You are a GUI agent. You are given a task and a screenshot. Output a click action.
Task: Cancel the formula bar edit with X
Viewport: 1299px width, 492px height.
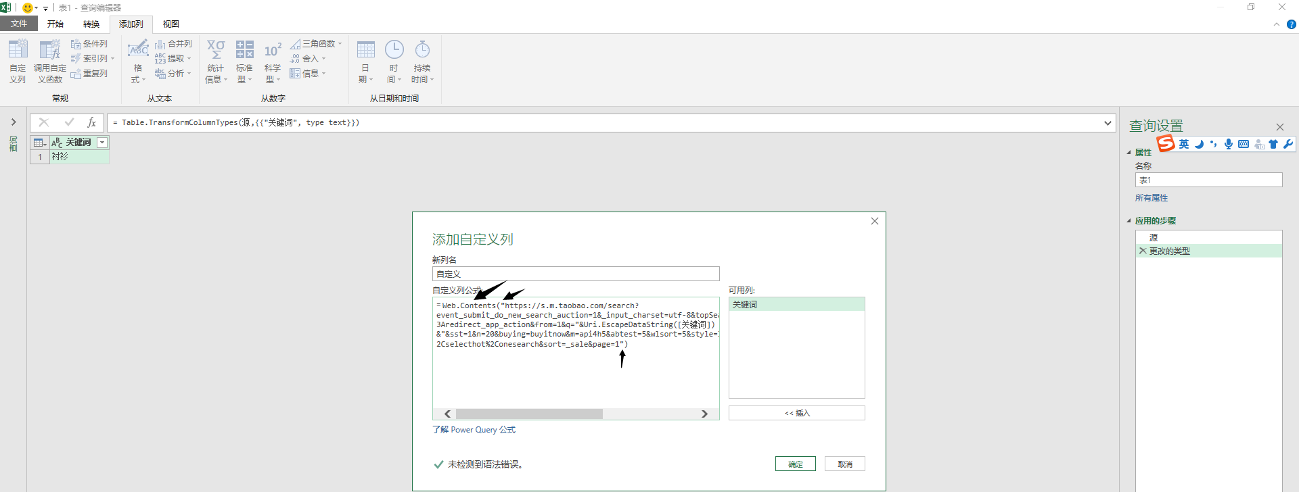click(x=44, y=122)
